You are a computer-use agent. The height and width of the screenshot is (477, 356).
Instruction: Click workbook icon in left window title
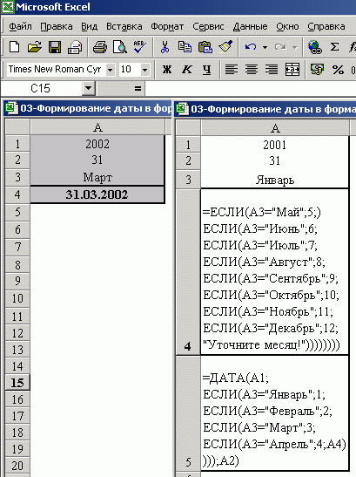[x=12, y=108]
